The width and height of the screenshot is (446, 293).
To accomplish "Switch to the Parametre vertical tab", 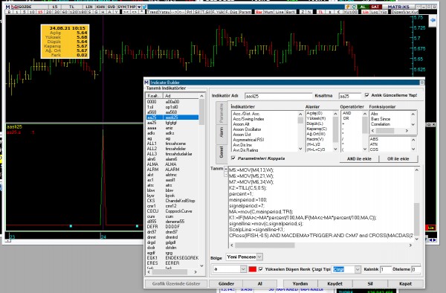I will pos(222,113).
